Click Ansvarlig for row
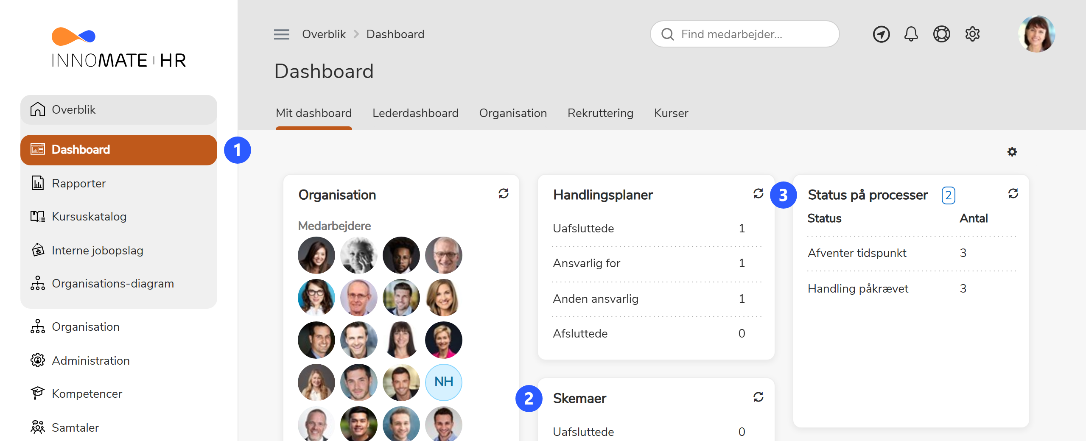The height and width of the screenshot is (441, 1086). pos(656,263)
